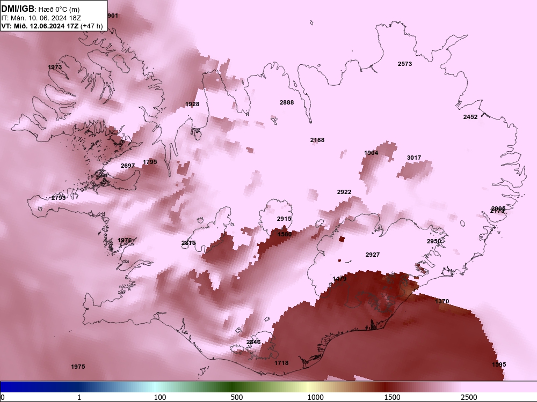Click the 1500 label on the color scale
The width and height of the screenshot is (537, 402).
[392, 397]
